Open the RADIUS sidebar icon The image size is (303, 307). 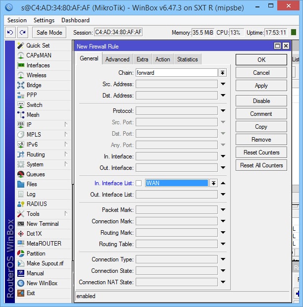pos(21,204)
